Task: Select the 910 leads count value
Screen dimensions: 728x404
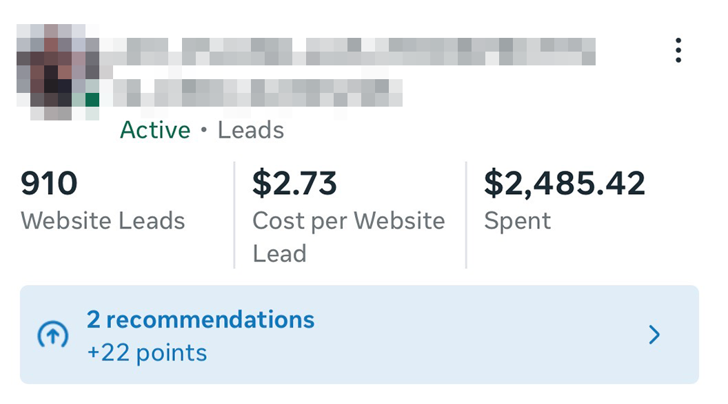Action: [x=49, y=184]
